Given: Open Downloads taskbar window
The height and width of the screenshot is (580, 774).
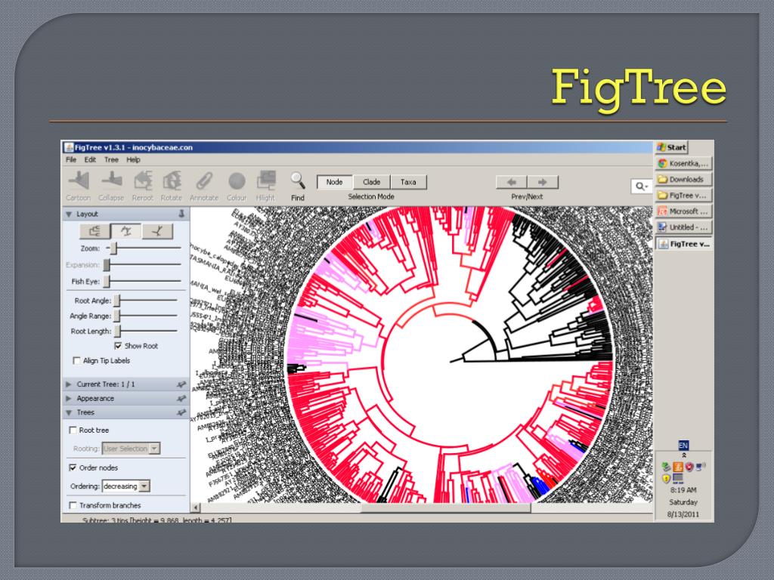Looking at the screenshot, I should click(683, 180).
